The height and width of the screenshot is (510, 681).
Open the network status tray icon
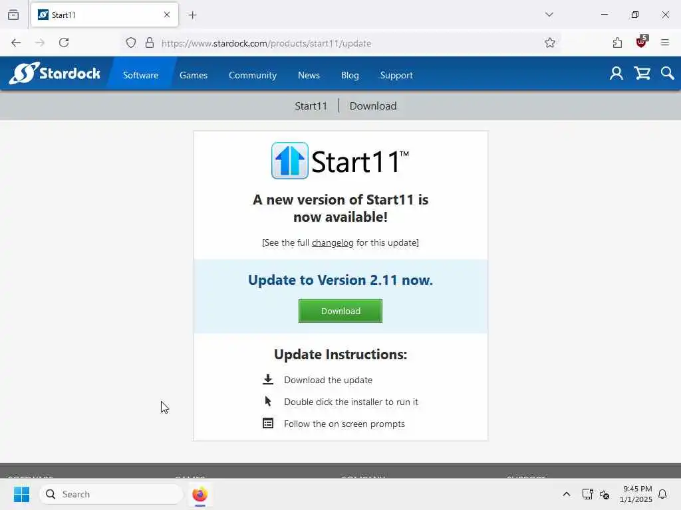[588, 494]
